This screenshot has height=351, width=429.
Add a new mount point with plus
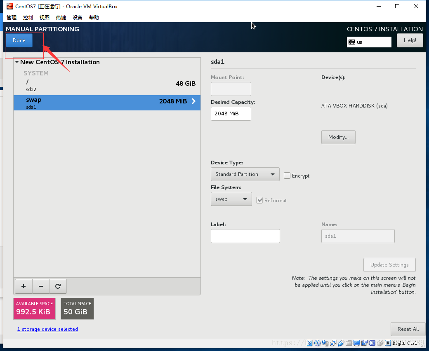pos(24,286)
